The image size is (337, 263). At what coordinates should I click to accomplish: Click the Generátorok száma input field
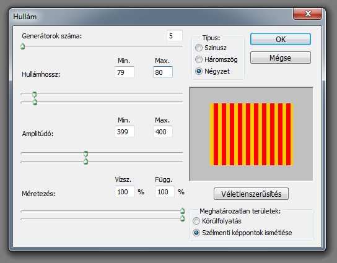175,36
